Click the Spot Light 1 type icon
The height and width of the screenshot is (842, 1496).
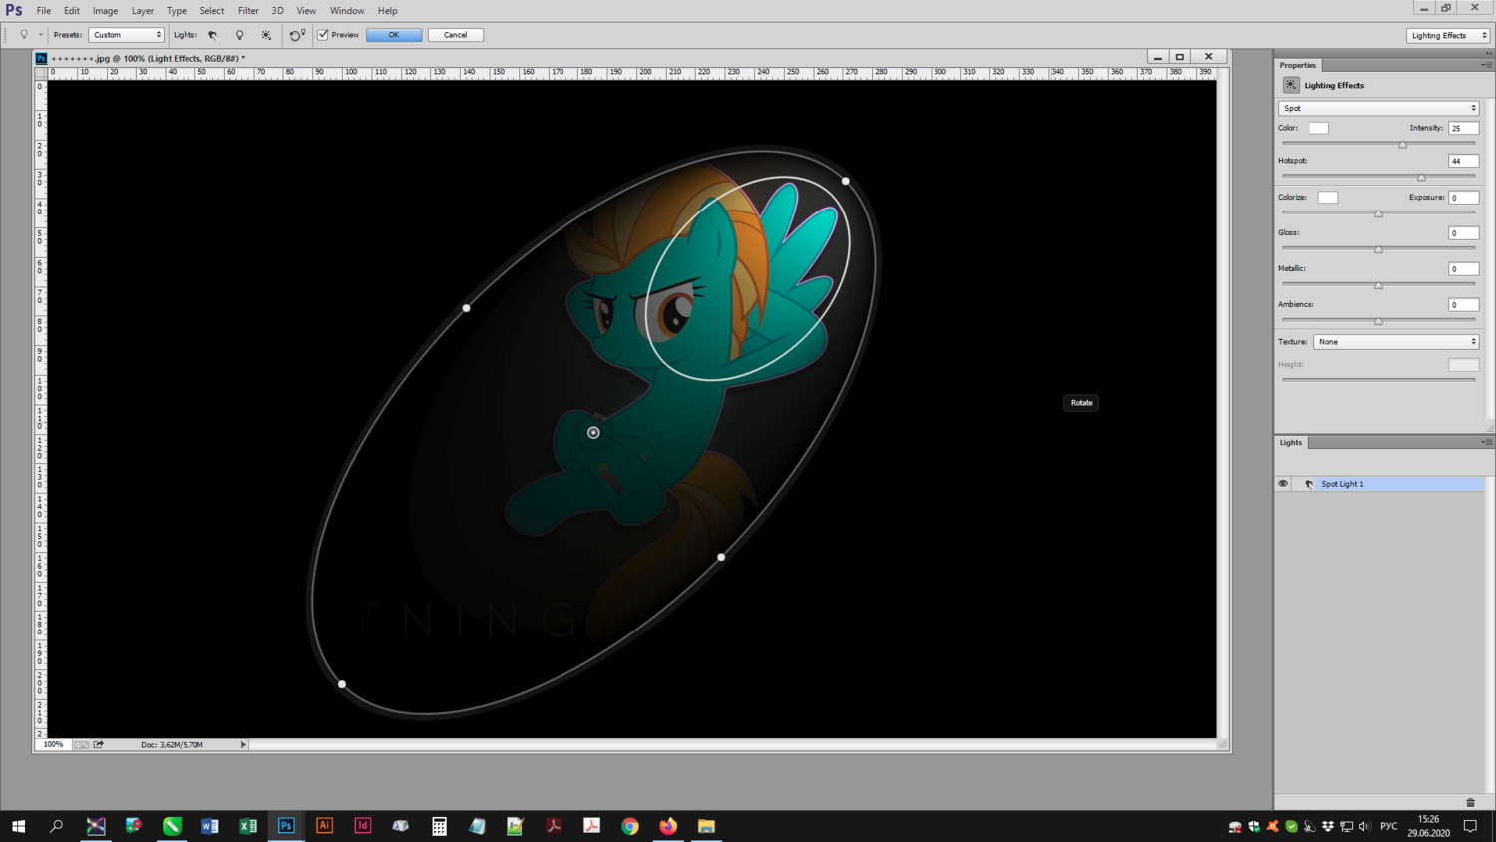tap(1309, 484)
